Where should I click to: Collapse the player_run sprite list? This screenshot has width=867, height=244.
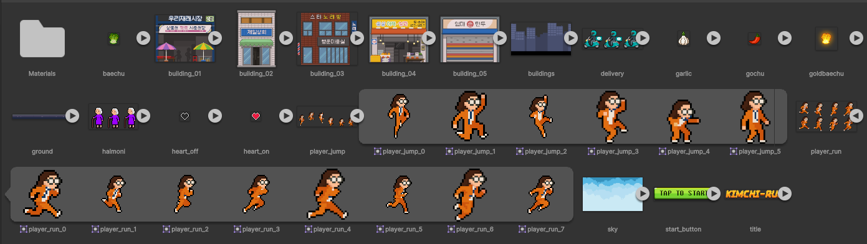[x=856, y=116]
